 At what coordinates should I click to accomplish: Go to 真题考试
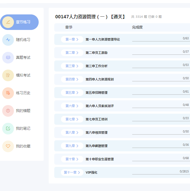[23, 57]
